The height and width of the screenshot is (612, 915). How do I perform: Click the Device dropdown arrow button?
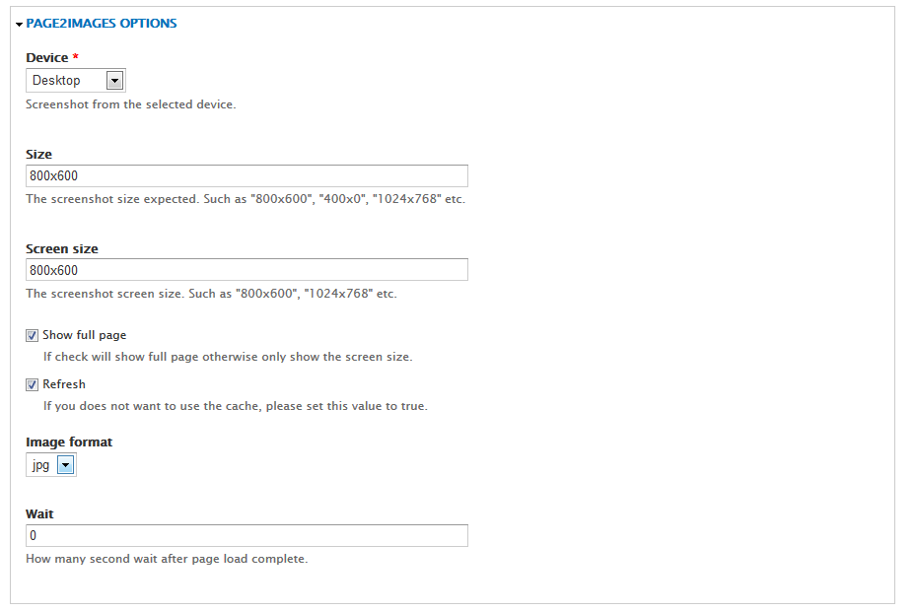114,81
